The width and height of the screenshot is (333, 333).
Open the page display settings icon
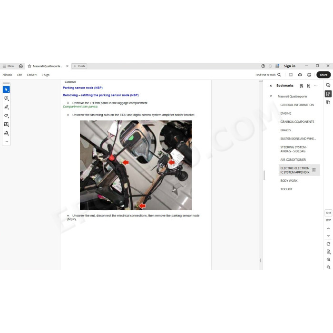pyautogui.click(x=328, y=252)
